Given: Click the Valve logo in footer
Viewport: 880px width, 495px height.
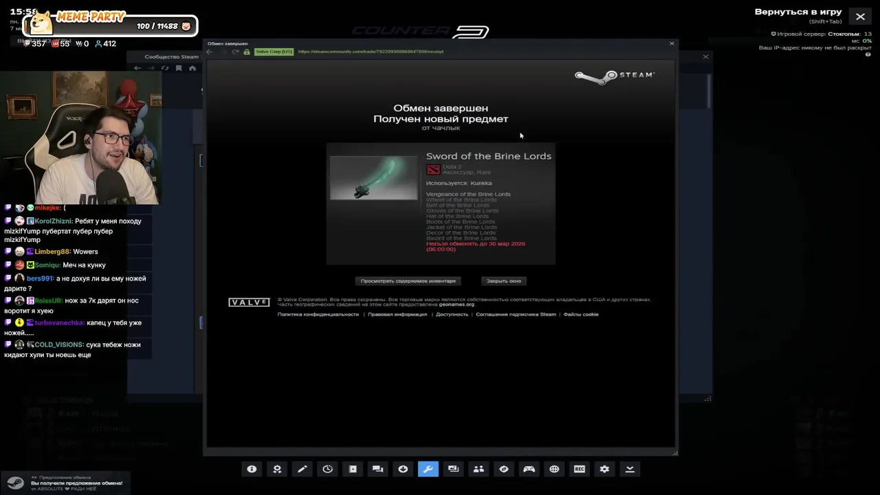Looking at the screenshot, I should click(x=249, y=302).
